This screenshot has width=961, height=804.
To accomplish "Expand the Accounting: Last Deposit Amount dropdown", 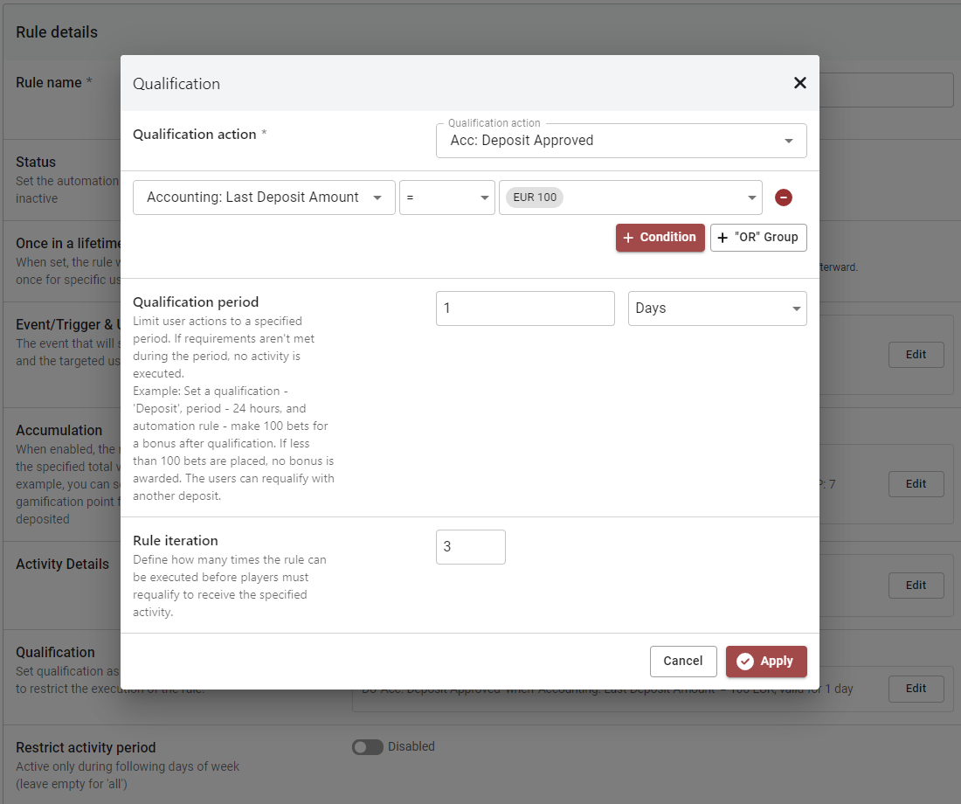I will click(264, 198).
